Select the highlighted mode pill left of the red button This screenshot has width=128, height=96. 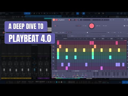[x=78, y=26]
